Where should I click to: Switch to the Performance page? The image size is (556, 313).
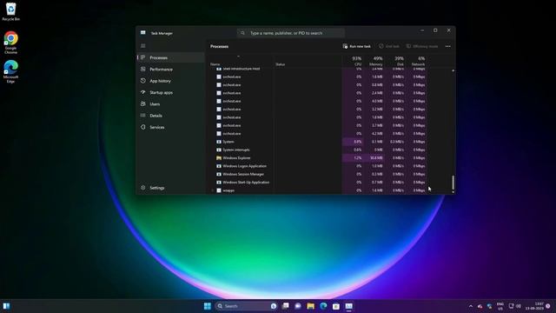click(x=171, y=70)
